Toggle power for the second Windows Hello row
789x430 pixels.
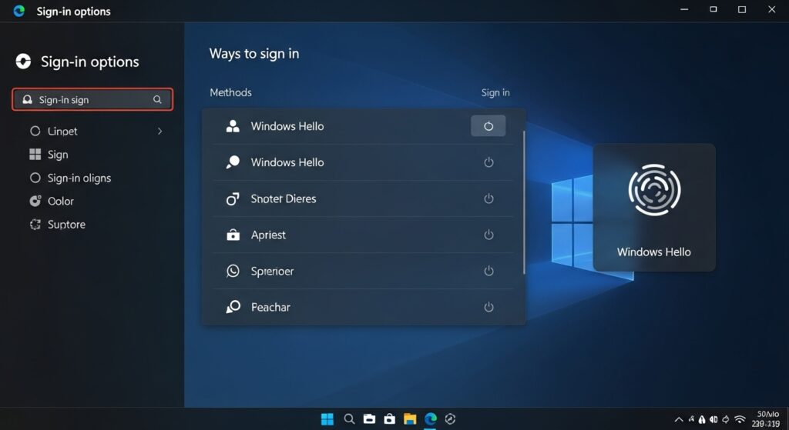click(x=489, y=162)
